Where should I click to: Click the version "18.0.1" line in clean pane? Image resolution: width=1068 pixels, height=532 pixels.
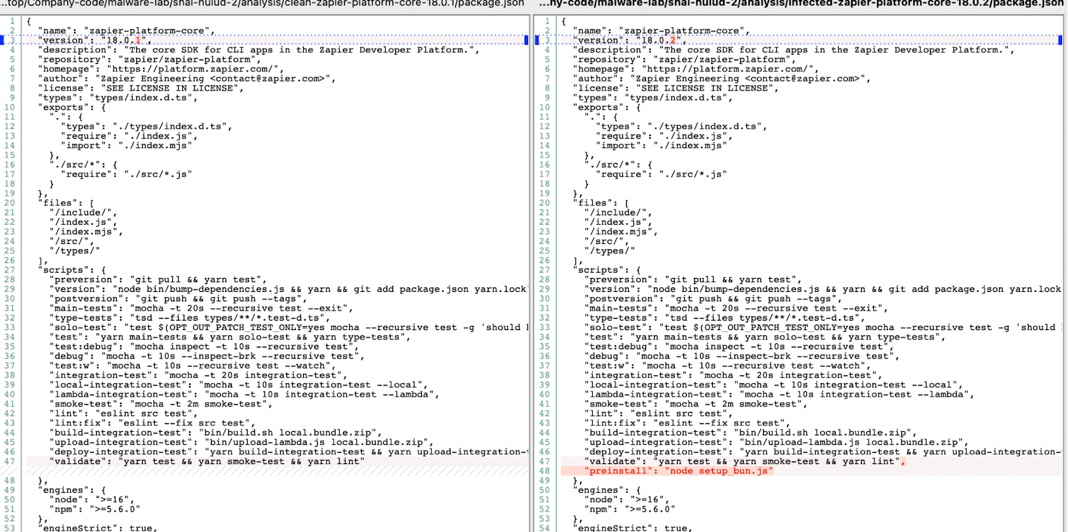pyautogui.click(x=95, y=41)
